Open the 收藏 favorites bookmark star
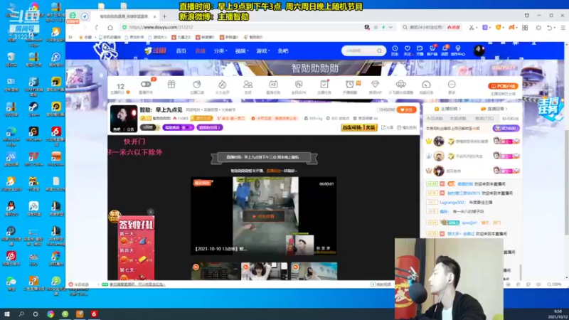This screenshot has height=320, width=569. tap(85, 37)
